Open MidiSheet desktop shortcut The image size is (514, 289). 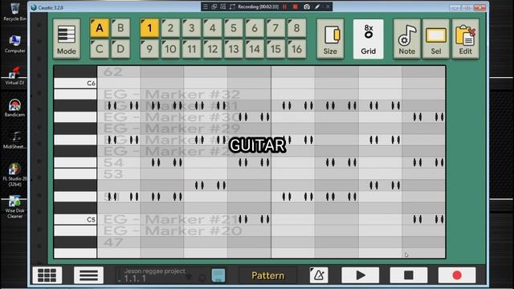[x=14, y=140]
